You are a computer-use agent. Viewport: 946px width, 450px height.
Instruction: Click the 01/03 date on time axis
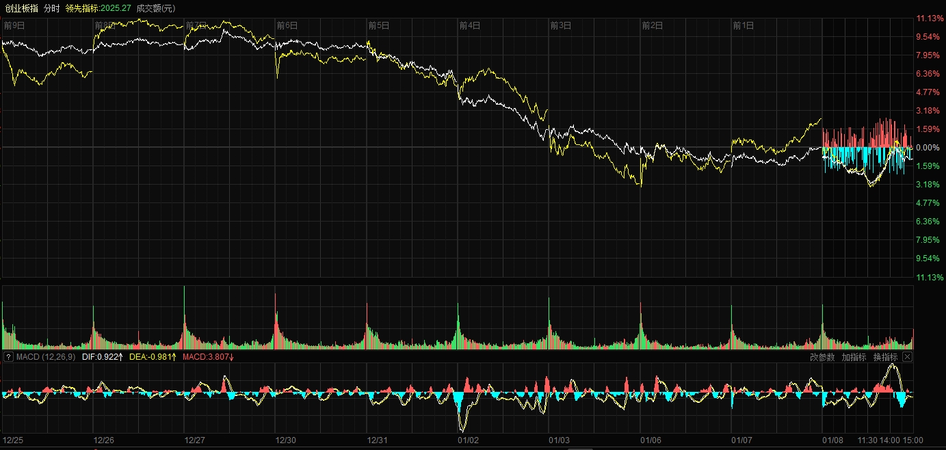coord(560,440)
